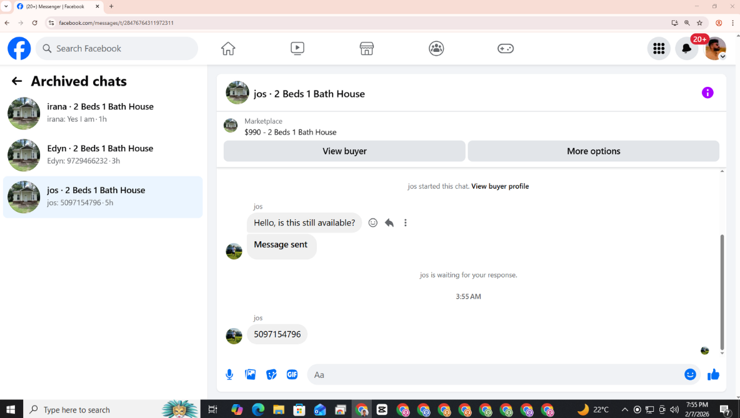Click the More options button
The height and width of the screenshot is (418, 740).
[x=594, y=151]
